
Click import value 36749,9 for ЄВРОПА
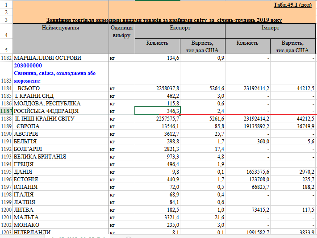tap(293, 126)
